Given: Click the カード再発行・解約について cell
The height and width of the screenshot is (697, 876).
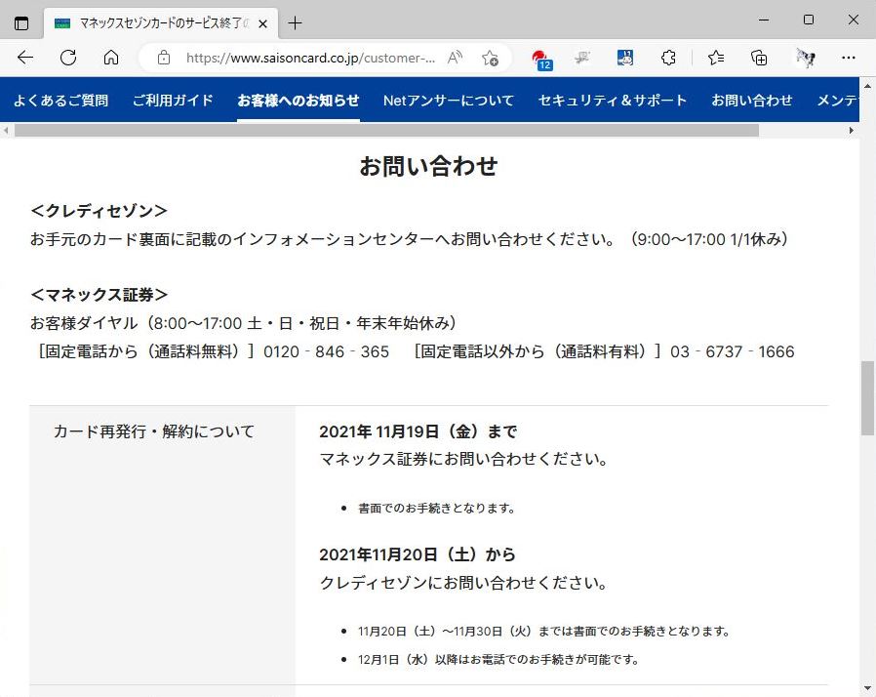Looking at the screenshot, I should click(x=162, y=545).
